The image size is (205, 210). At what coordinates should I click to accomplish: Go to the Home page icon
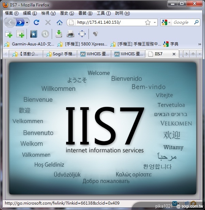60,22
